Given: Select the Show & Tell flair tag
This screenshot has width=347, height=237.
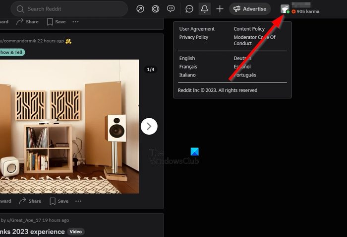Looking at the screenshot, I should 11,52.
